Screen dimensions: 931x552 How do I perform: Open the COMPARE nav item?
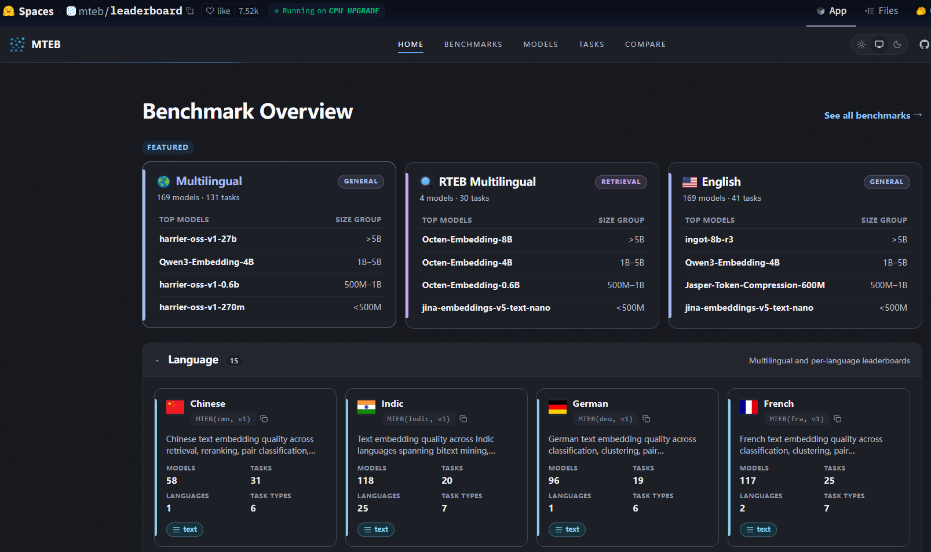tap(645, 45)
